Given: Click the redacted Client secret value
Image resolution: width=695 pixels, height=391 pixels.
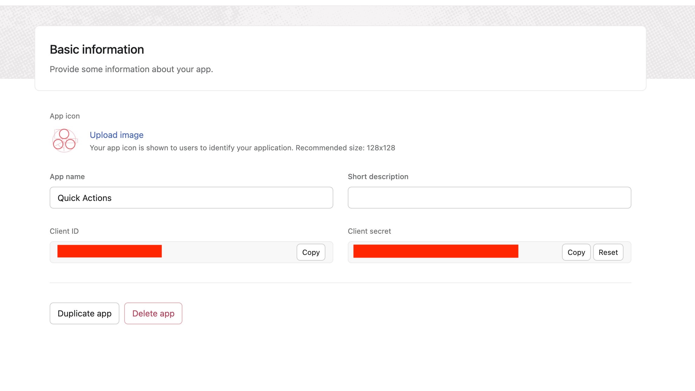Looking at the screenshot, I should coord(436,251).
